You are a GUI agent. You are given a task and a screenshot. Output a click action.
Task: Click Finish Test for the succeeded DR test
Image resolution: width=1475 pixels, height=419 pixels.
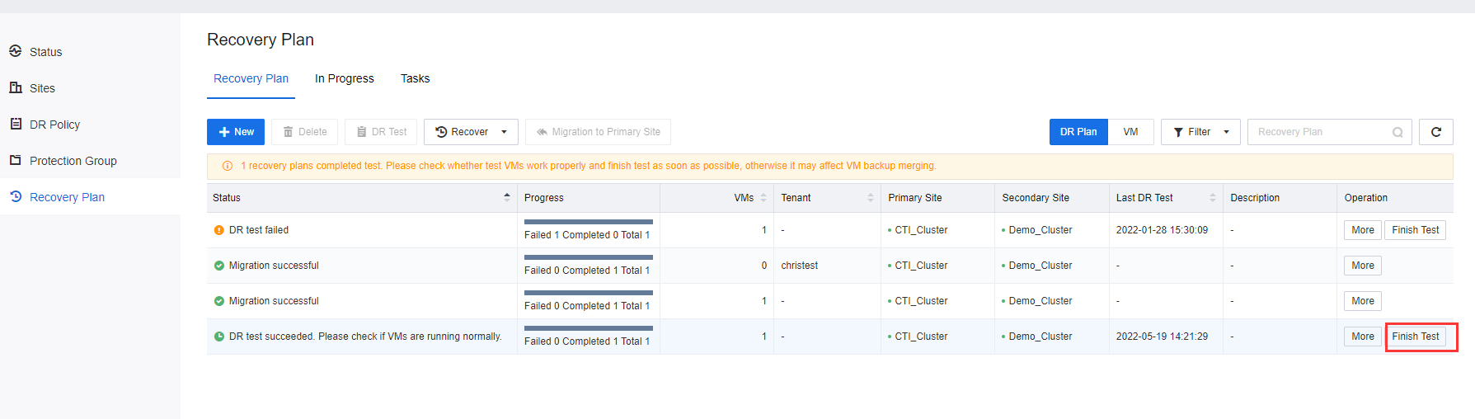point(1415,337)
